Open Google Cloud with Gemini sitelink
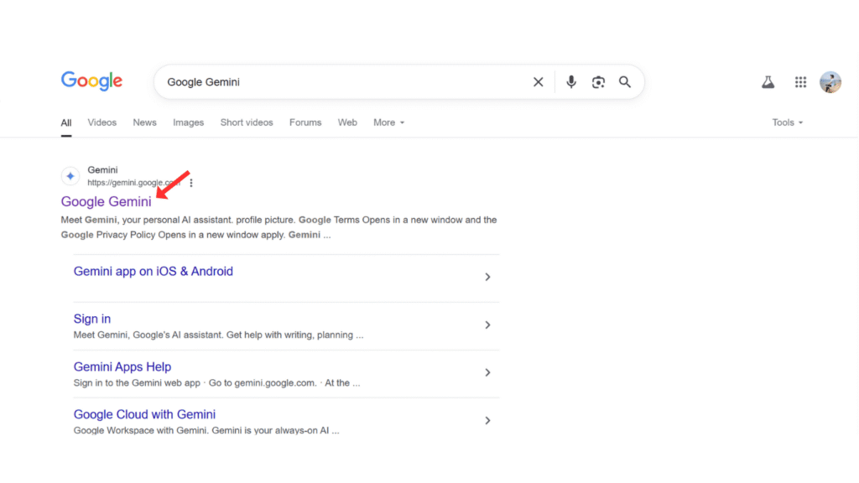This screenshot has width=859, height=483. pos(144,414)
